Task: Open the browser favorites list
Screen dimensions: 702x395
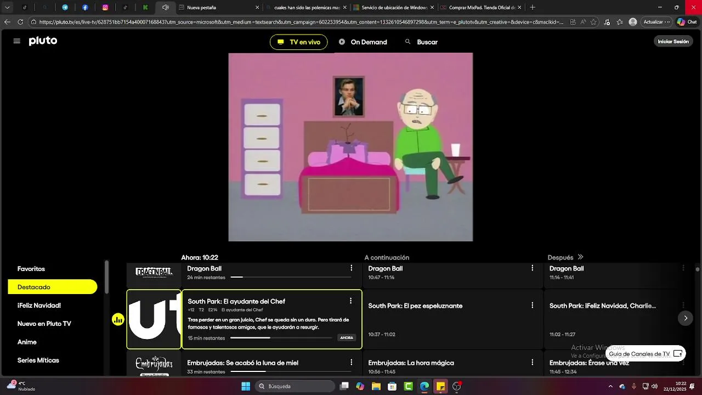Action: pos(620,22)
